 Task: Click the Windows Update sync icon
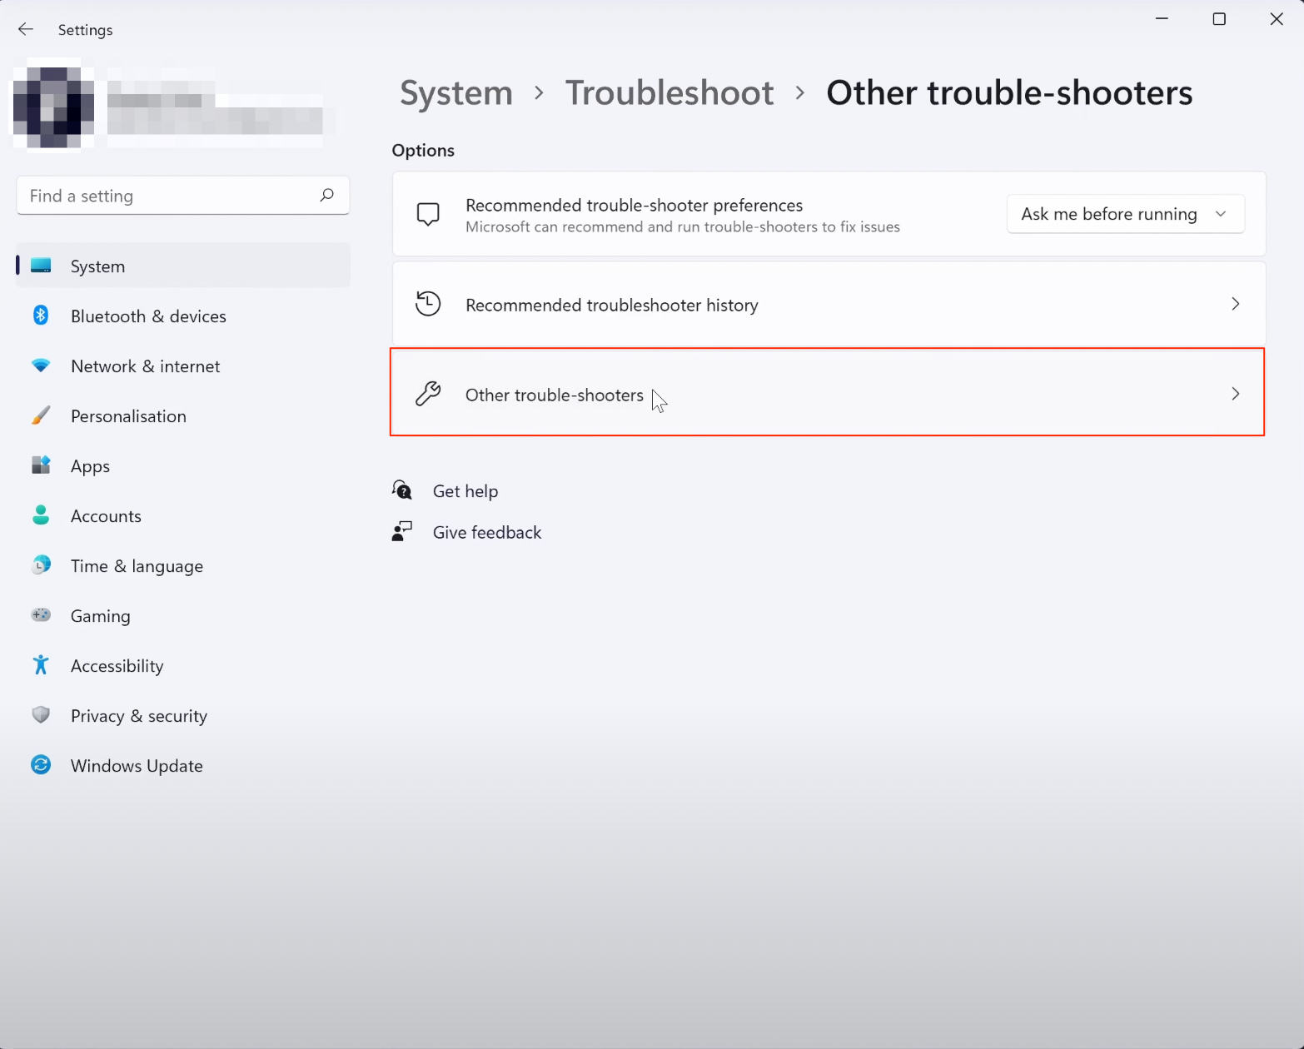click(41, 765)
